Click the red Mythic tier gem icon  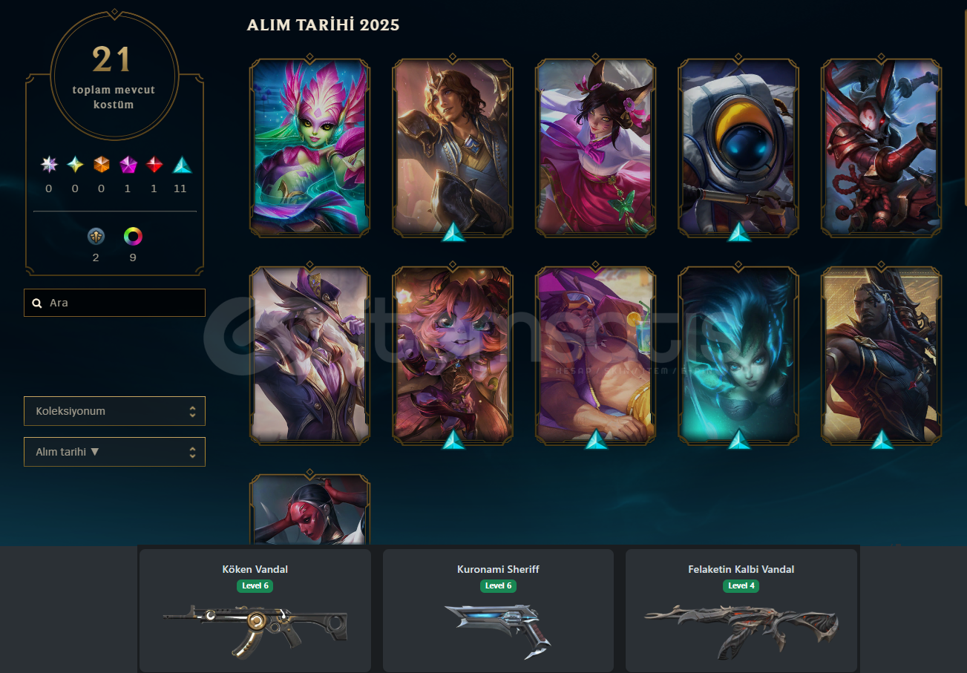tap(154, 165)
